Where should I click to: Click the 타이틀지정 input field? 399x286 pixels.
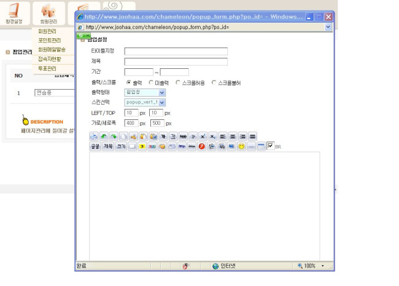coord(176,51)
